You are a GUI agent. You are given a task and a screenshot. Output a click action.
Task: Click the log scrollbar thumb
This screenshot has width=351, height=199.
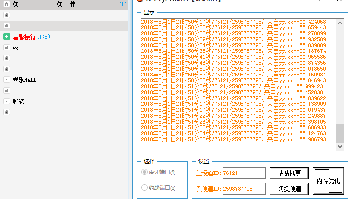pos(340,133)
